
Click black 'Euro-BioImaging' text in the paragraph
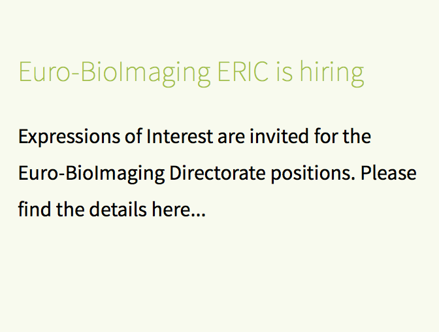91,174
